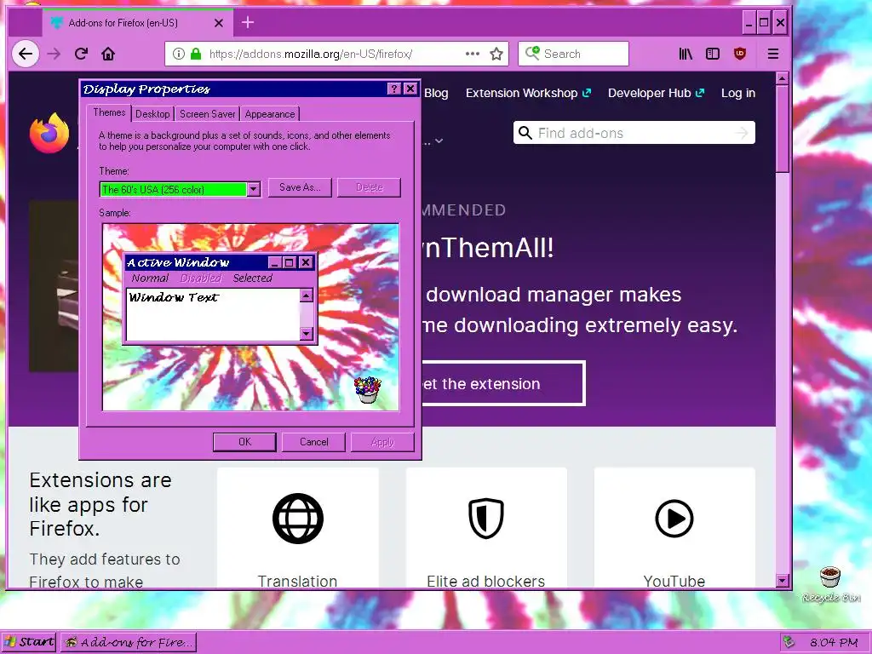Open the Blog link in page navigation
This screenshot has width=872, height=654.
[436, 94]
